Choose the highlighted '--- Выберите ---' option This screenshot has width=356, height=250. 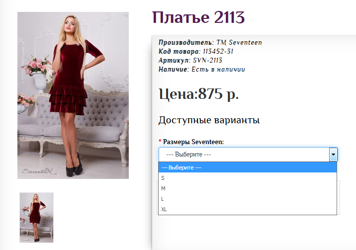pyautogui.click(x=248, y=167)
